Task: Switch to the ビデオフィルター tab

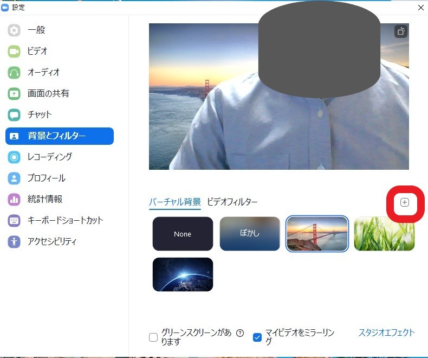Action: [x=232, y=202]
